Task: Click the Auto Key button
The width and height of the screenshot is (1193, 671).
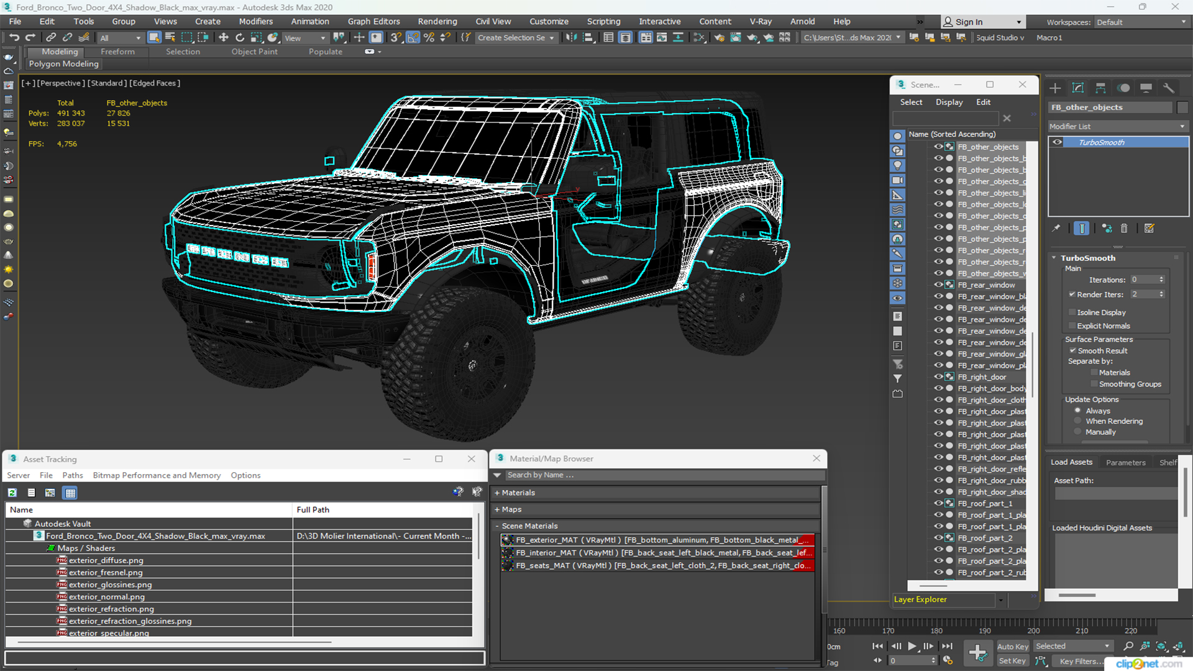Action: pyautogui.click(x=1012, y=647)
